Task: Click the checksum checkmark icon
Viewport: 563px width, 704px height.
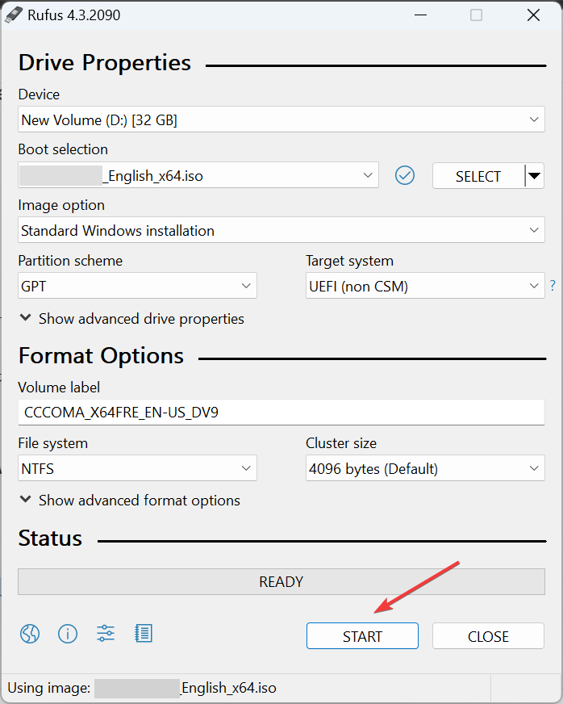Action: [405, 175]
